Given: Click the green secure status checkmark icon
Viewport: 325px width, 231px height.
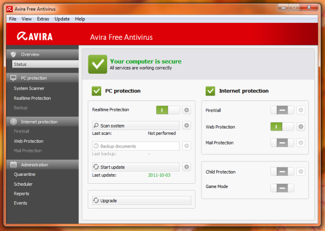Looking at the screenshot, I should [97, 64].
